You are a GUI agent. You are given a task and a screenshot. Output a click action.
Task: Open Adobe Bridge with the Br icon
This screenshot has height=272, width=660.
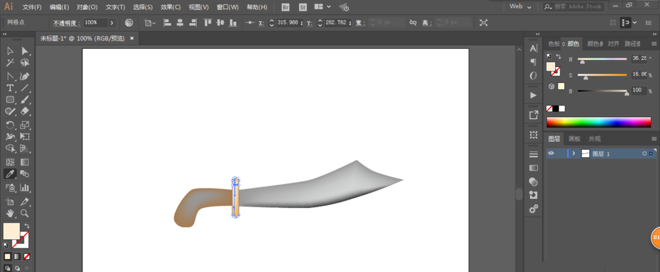coord(285,7)
